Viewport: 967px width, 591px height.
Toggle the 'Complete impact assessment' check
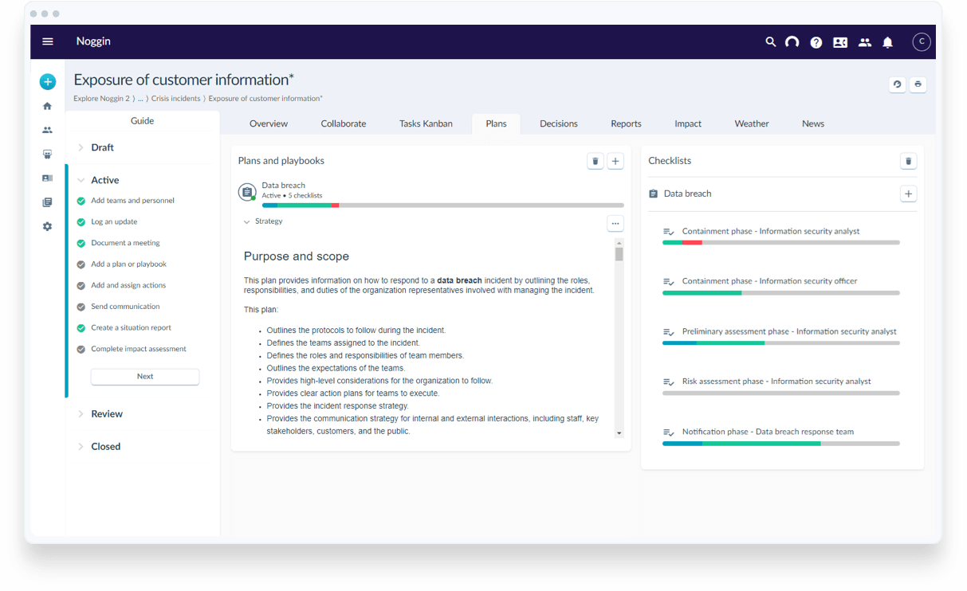pyautogui.click(x=81, y=349)
